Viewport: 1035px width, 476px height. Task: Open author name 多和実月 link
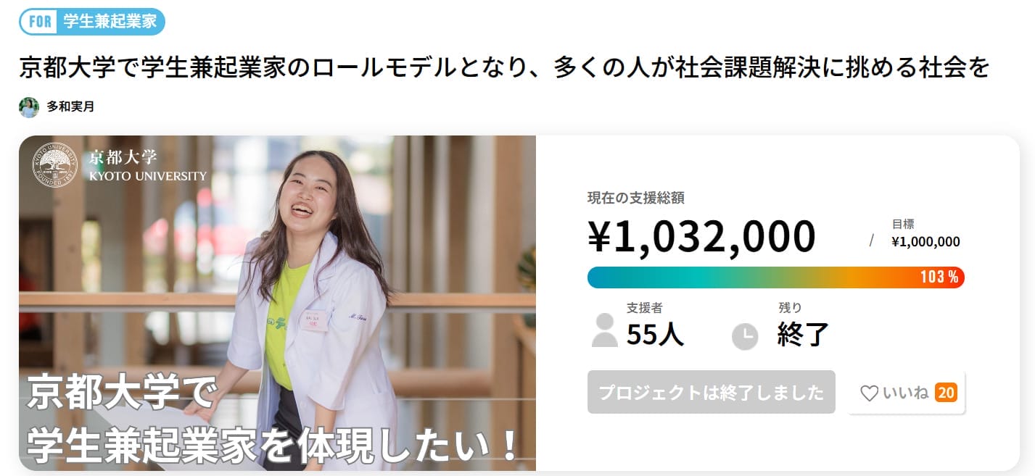coord(70,107)
